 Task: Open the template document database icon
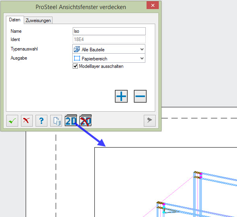point(56,121)
